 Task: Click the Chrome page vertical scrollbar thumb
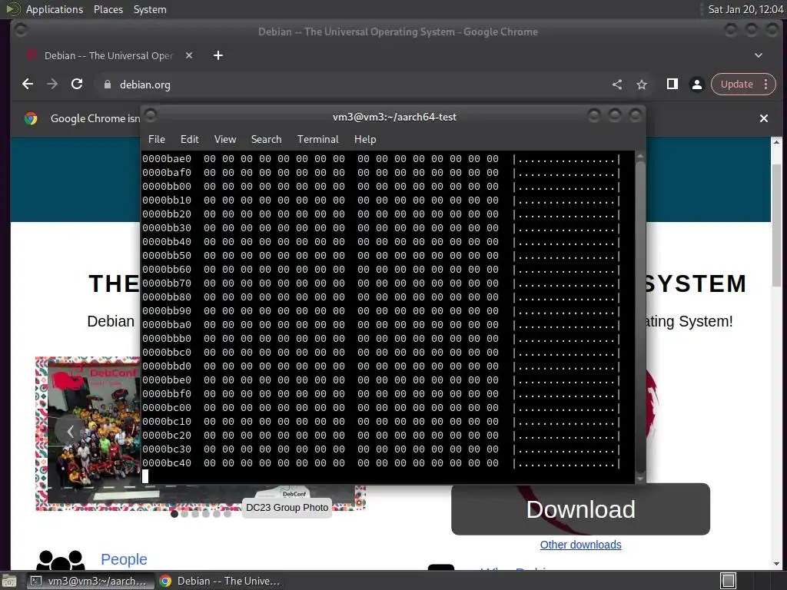(776, 225)
